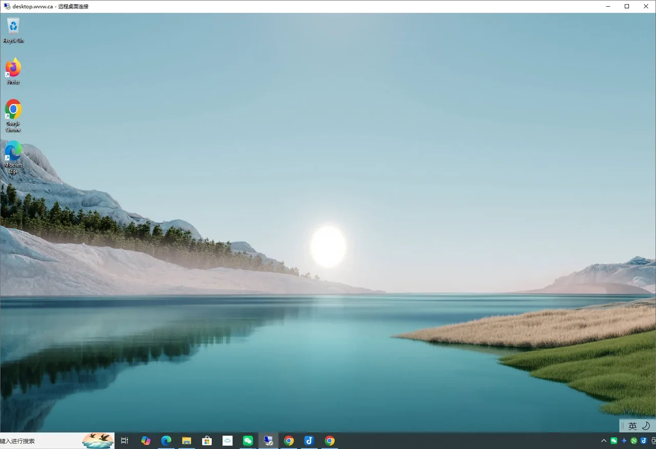
Task: Open the last Chrome icon on taskbar
Action: click(x=330, y=441)
